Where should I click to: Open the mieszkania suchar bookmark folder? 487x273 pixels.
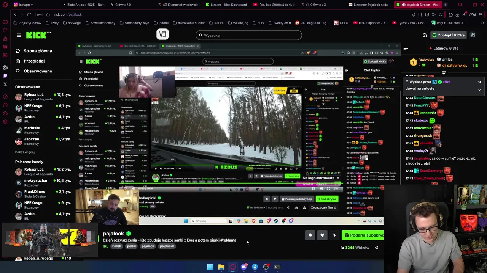[188, 23]
